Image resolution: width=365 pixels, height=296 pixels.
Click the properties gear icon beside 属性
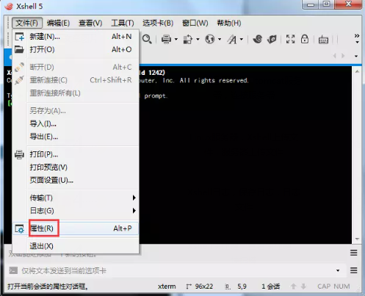coord(19,228)
